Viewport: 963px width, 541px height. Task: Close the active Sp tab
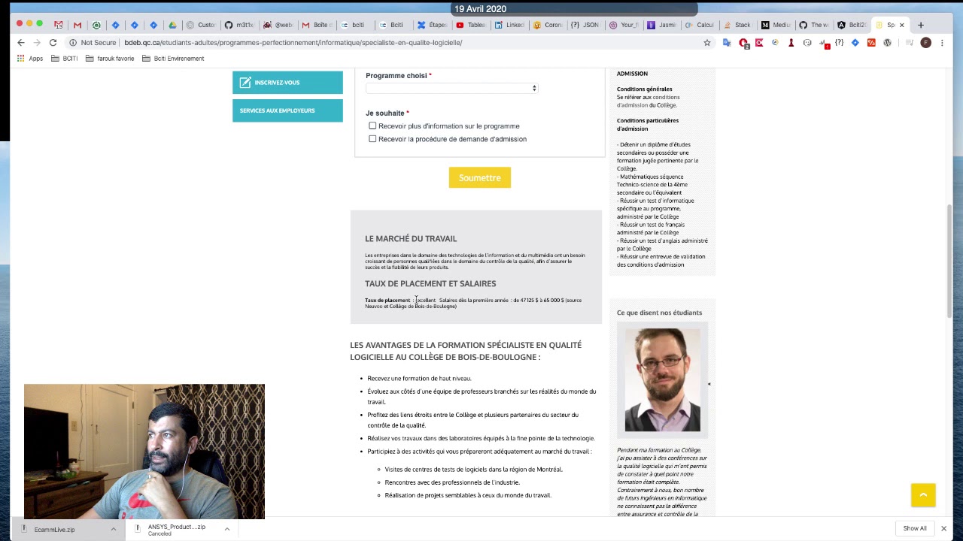click(x=901, y=25)
